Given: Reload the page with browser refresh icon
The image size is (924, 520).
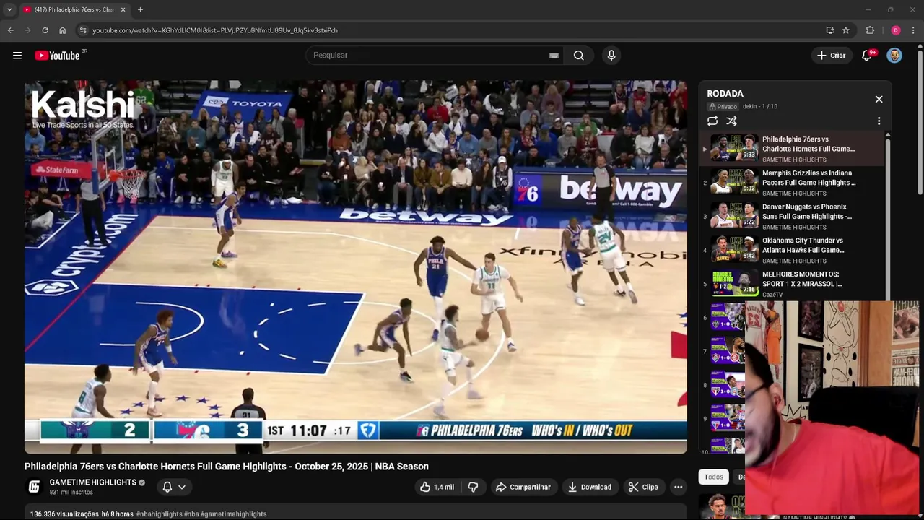Looking at the screenshot, I should click(x=45, y=30).
